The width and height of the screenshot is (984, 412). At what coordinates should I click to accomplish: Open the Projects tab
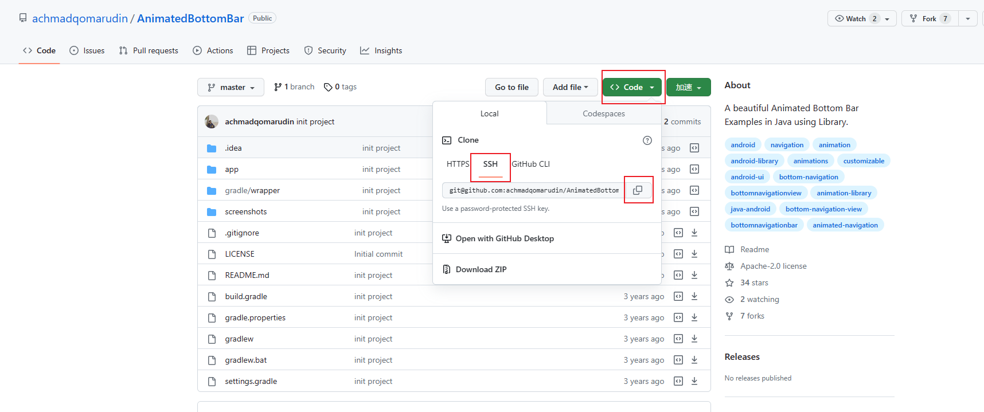[268, 50]
